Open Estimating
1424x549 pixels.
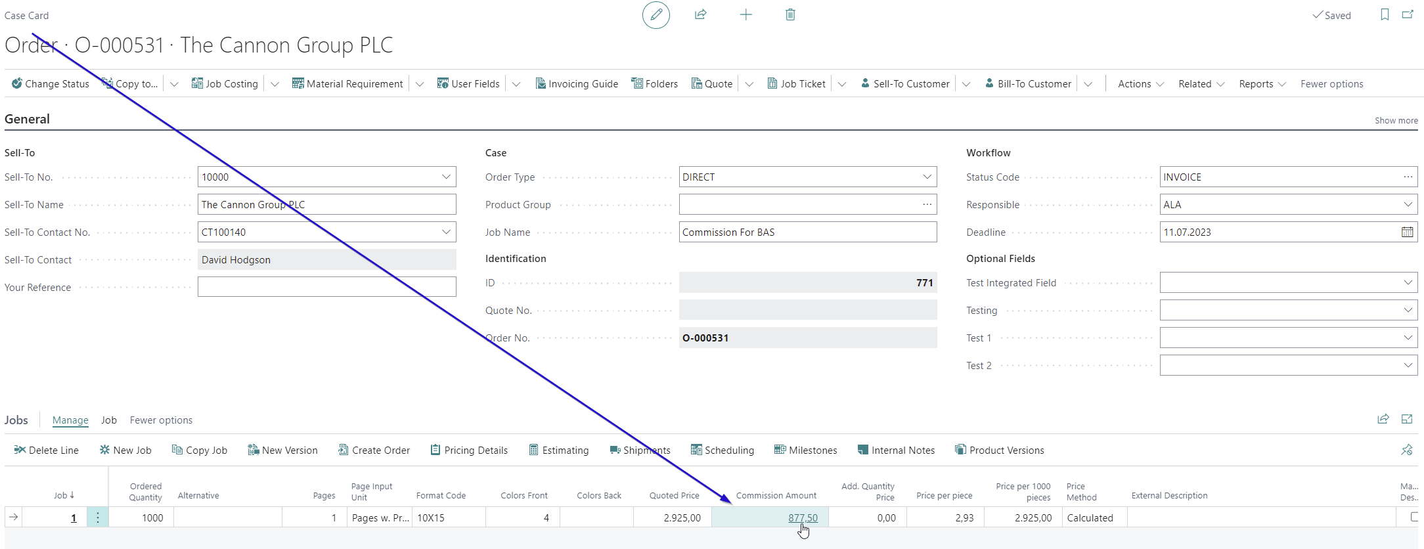559,450
